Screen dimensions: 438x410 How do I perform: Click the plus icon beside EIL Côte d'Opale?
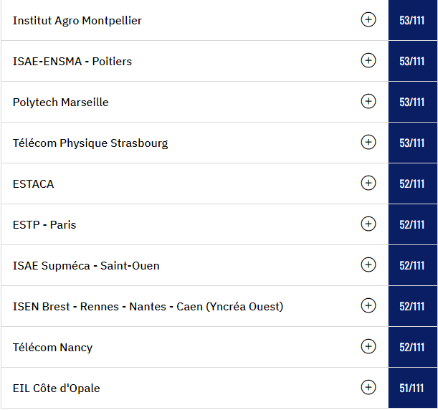(x=368, y=387)
